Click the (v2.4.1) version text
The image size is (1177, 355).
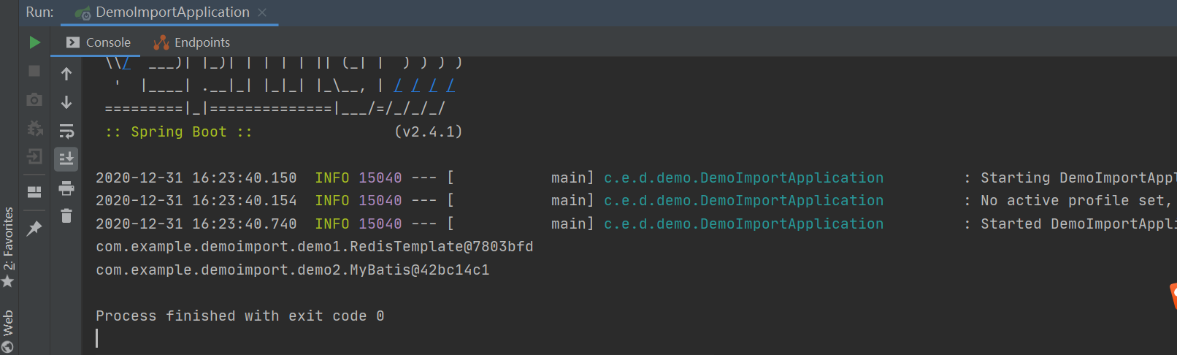click(x=429, y=131)
